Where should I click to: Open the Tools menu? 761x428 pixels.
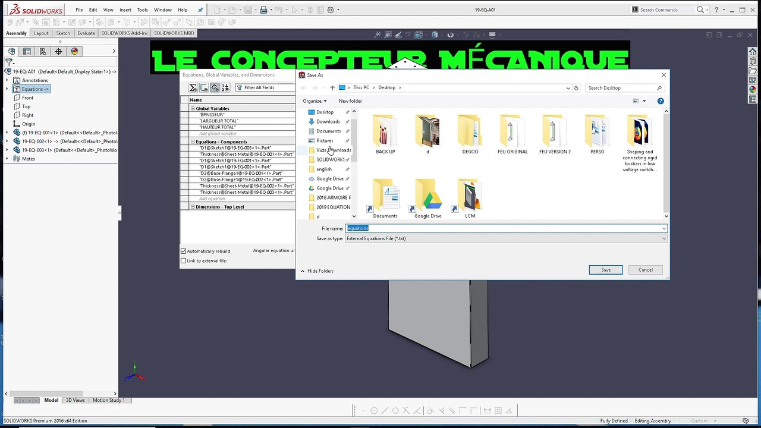tap(142, 10)
